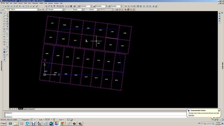The image size is (224, 126).
Task: Click the Layer Properties Manager icon
Action: [x=2, y=9]
